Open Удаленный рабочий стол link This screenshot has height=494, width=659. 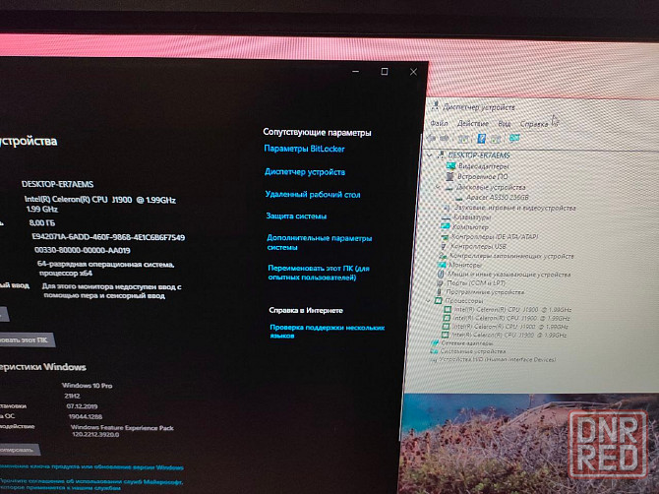[313, 195]
